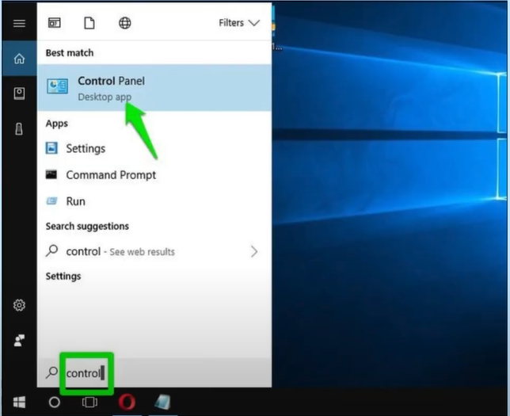510x416 pixels.
Task: Open the Settings gear in sidebar
Action: pos(19,305)
